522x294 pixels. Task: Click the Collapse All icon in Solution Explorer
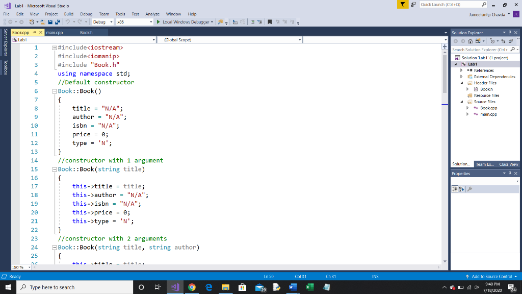pos(511,41)
